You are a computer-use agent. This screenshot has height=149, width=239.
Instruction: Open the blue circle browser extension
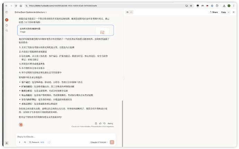click(212, 6)
